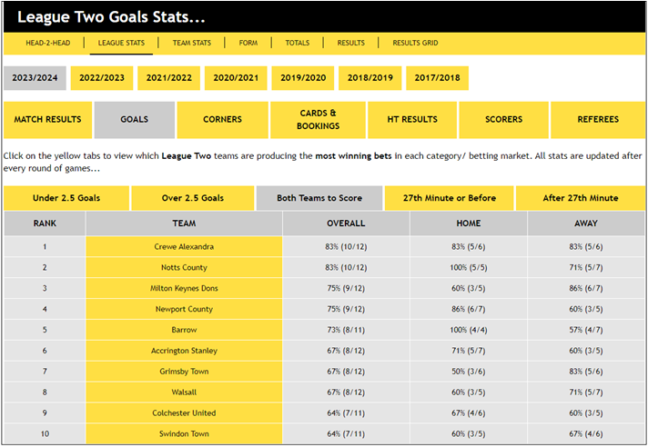Image resolution: width=648 pixels, height=447 pixels.
Task: Switch to the 2021/2022 season
Action: click(168, 78)
